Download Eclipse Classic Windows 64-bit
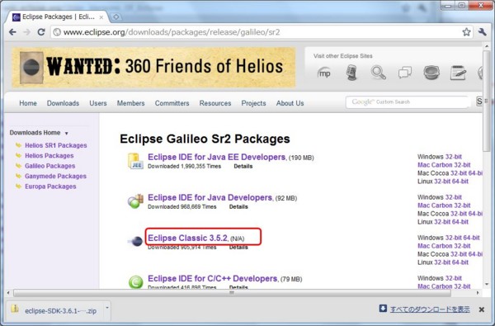This screenshot has height=326, width=495. point(471,238)
